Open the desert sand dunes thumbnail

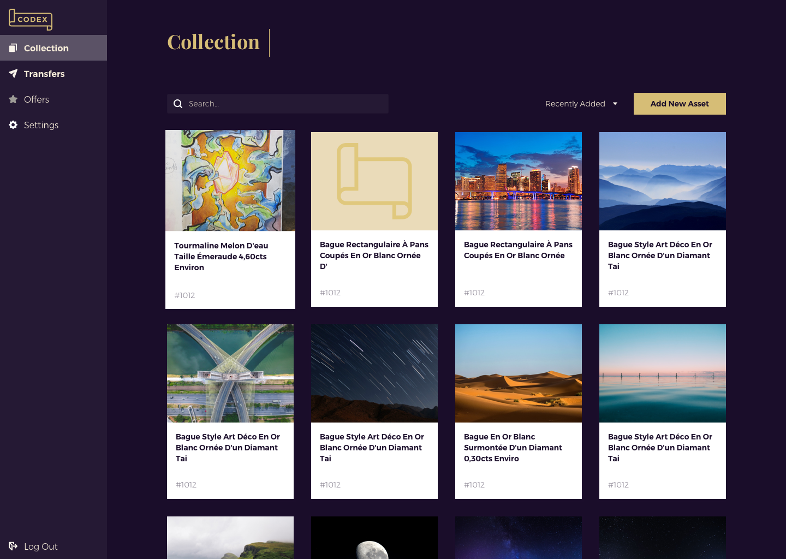(x=519, y=373)
